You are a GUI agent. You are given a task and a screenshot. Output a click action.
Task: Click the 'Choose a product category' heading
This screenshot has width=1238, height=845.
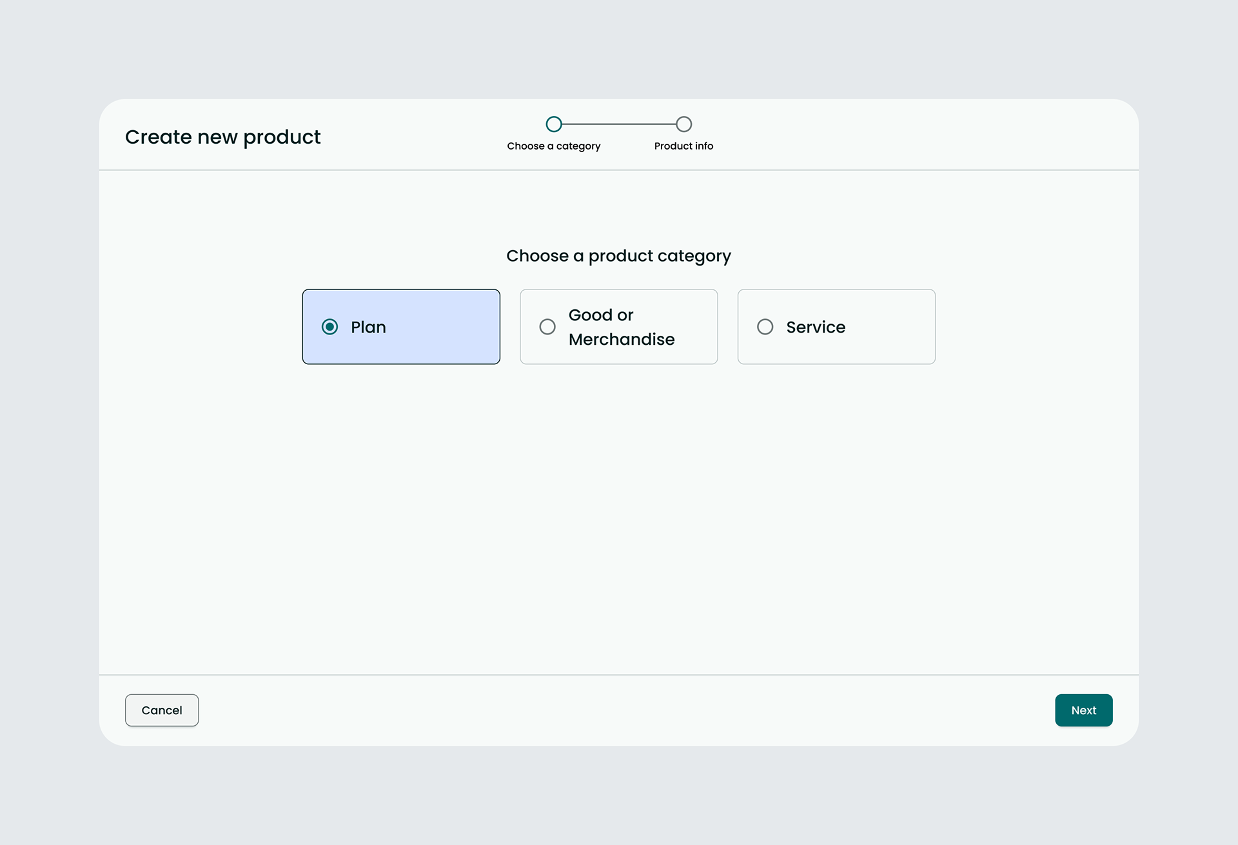coord(618,256)
